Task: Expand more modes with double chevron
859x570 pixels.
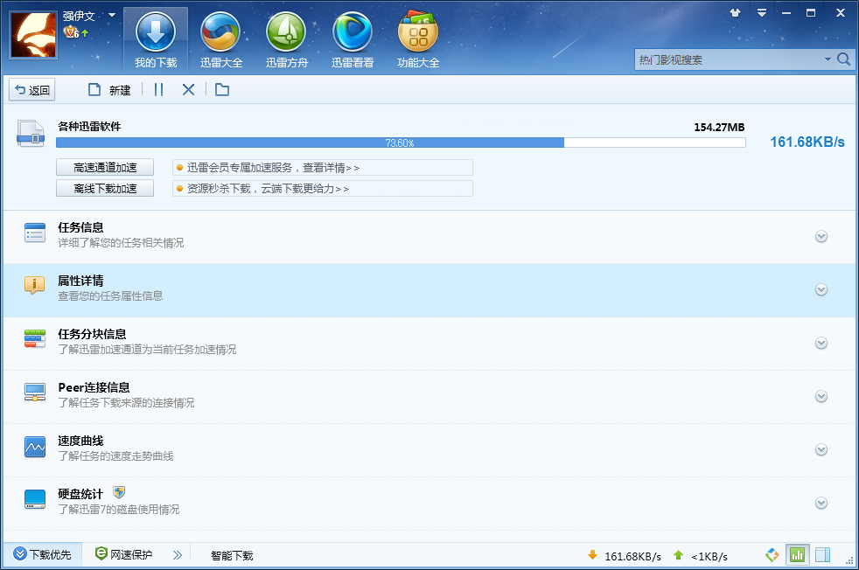Action: [178, 555]
